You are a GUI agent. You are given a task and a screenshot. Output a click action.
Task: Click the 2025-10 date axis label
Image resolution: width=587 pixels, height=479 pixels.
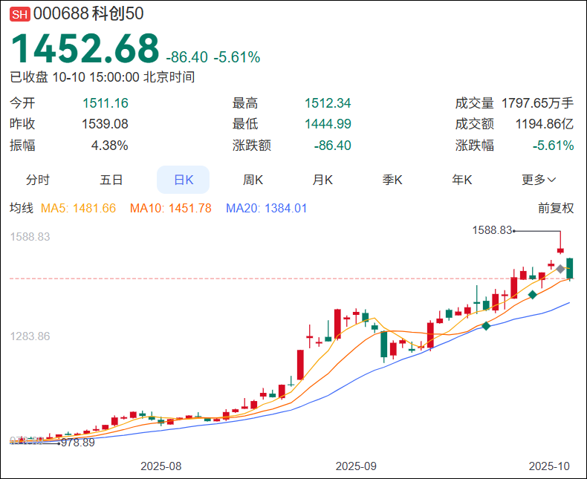[549, 466]
